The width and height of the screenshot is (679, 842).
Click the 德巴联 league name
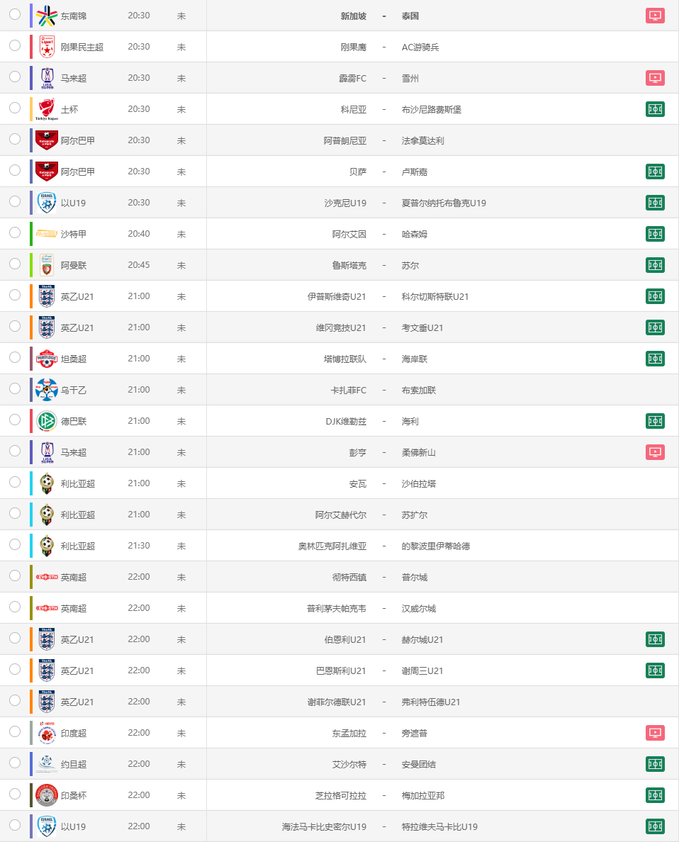pyautogui.click(x=74, y=422)
